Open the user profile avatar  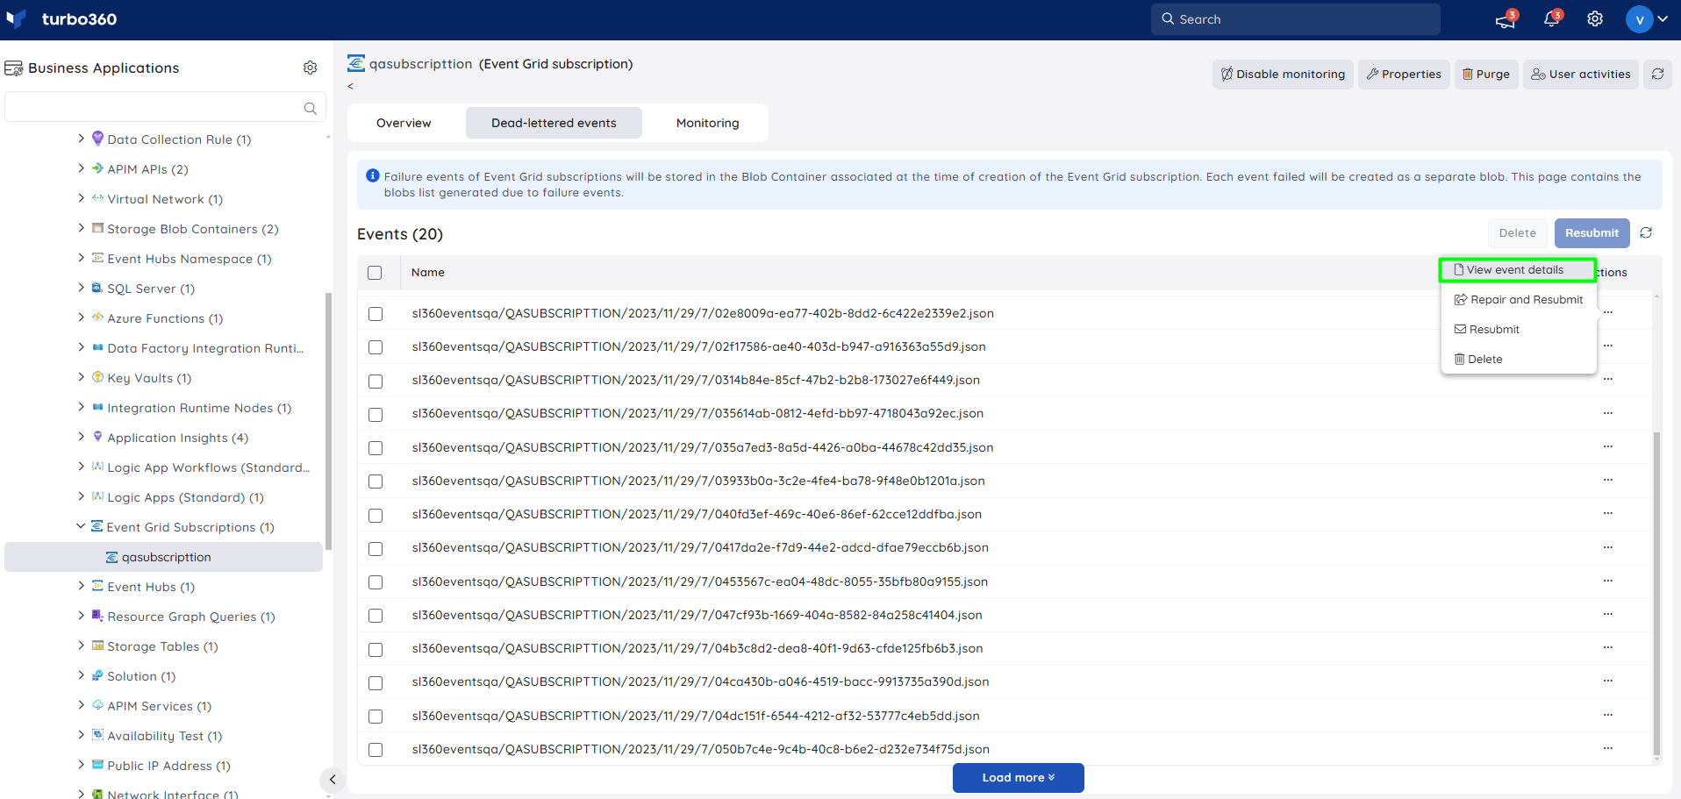point(1639,19)
